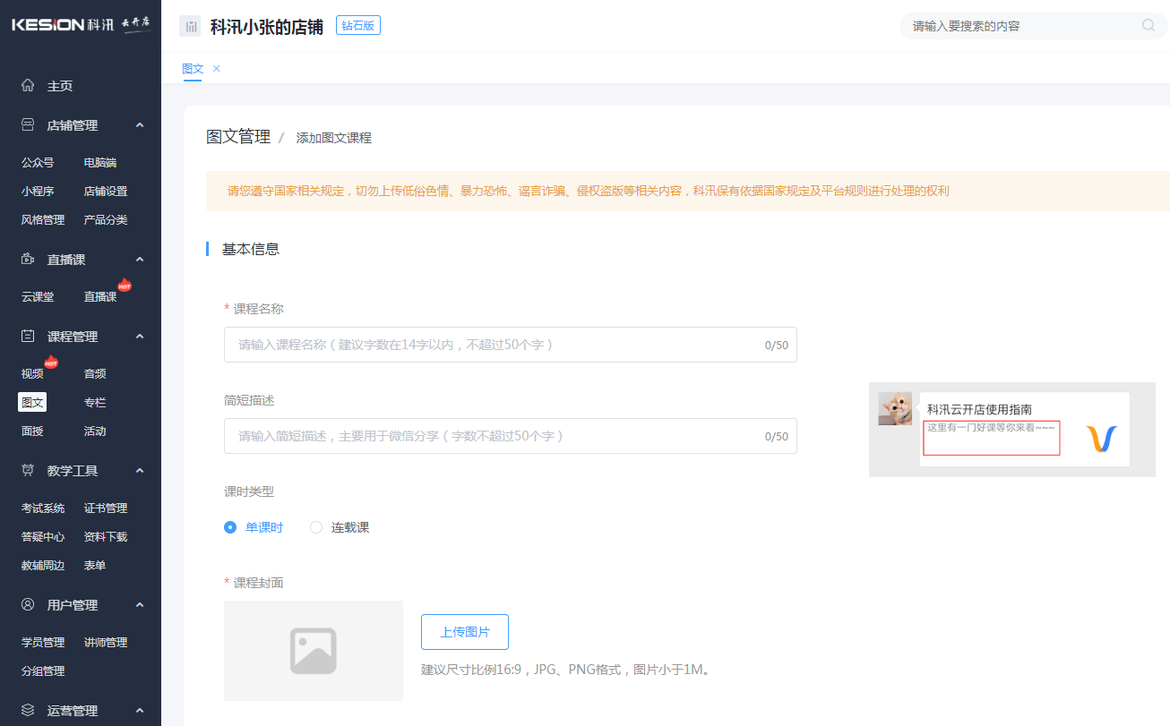Click the KESION 科汛 logo
The height and width of the screenshot is (726, 1170).
tap(79, 24)
